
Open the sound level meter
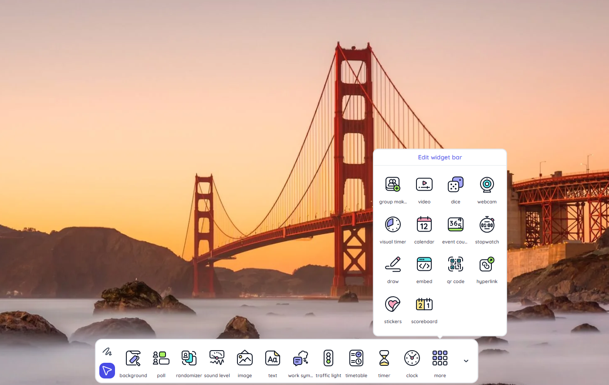(x=217, y=361)
